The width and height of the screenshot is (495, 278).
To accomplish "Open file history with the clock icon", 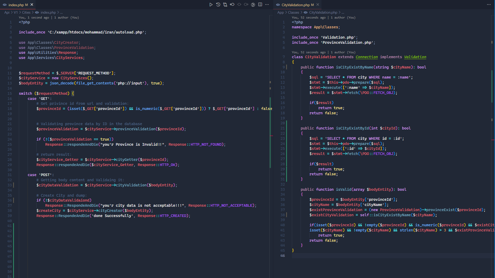I will point(218,5).
